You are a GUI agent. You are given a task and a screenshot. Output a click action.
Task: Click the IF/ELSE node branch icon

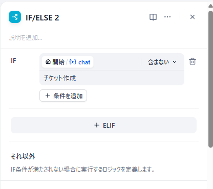(15, 17)
